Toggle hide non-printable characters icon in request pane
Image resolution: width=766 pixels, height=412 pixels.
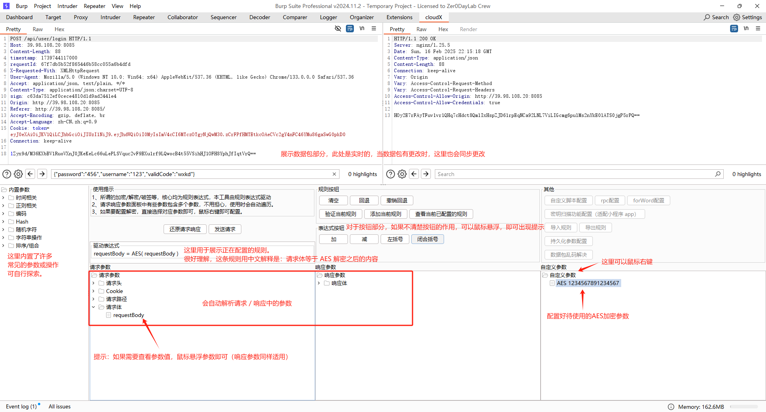pos(338,28)
